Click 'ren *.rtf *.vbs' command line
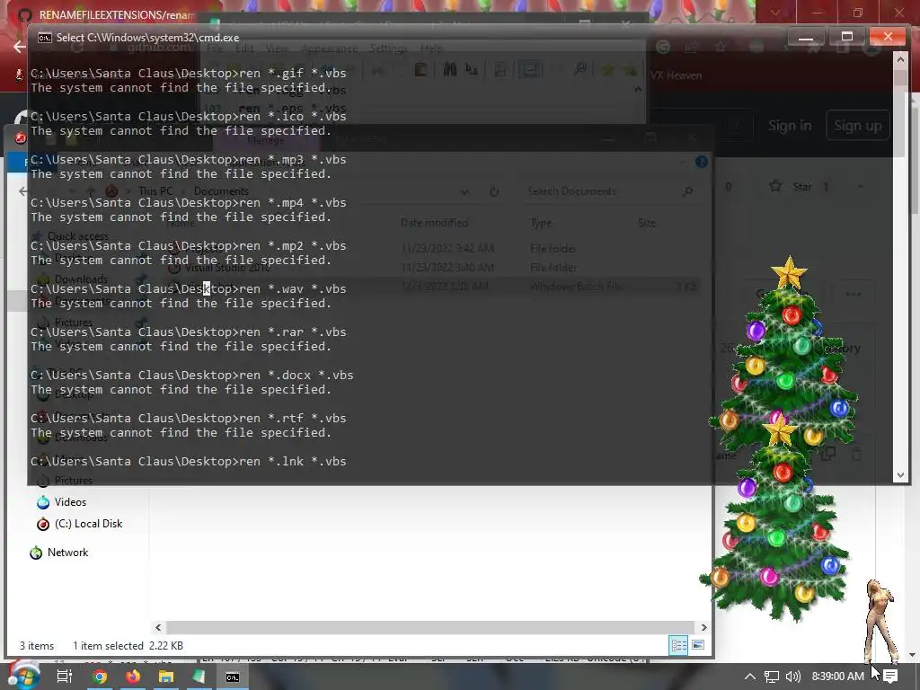Screen dimensions: 920x690 pos(293,419)
